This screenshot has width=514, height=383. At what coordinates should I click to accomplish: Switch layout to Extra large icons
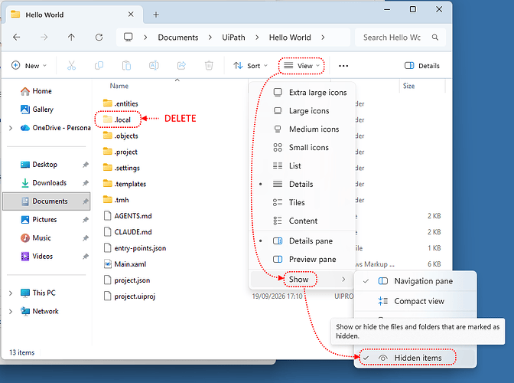tap(302, 93)
